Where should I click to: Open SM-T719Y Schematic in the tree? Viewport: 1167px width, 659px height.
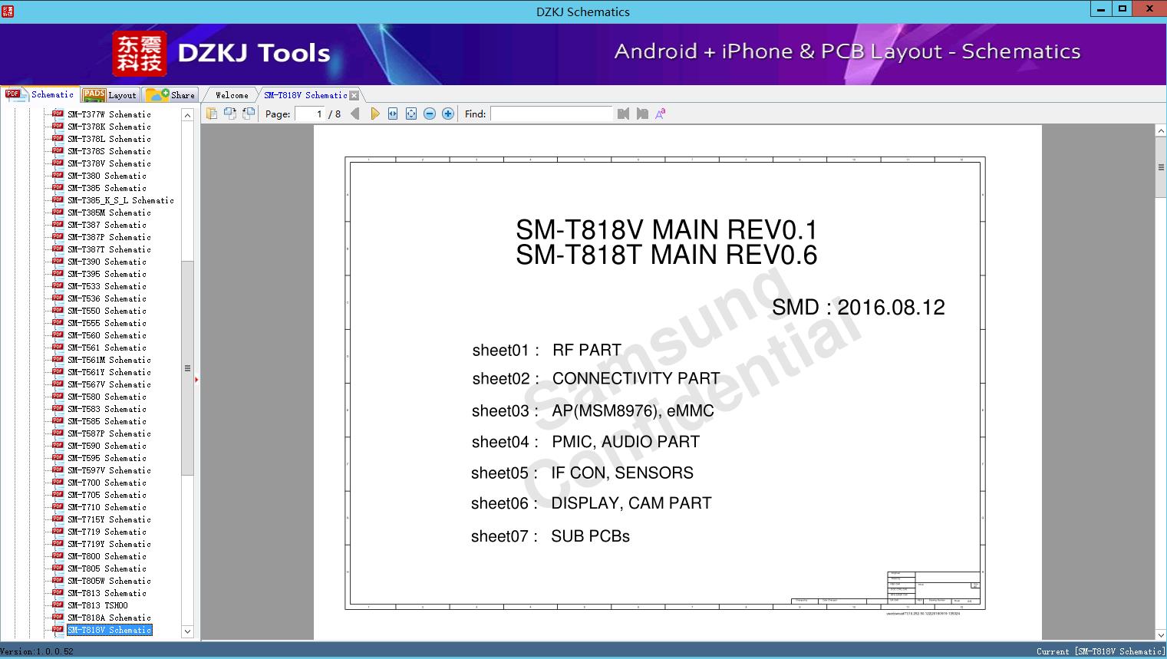click(109, 544)
